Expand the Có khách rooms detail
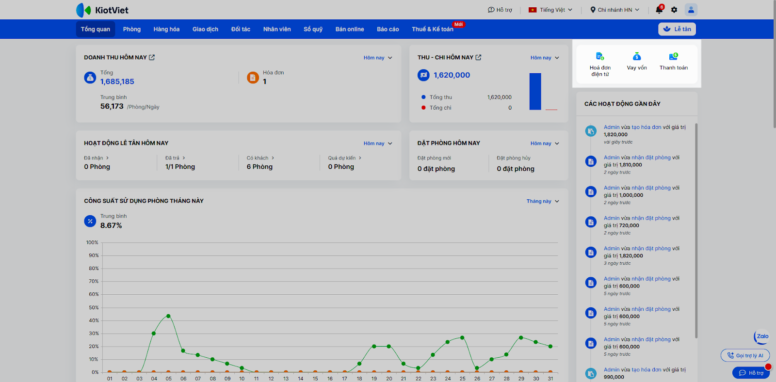Viewport: 776px width, 382px height. click(260, 158)
